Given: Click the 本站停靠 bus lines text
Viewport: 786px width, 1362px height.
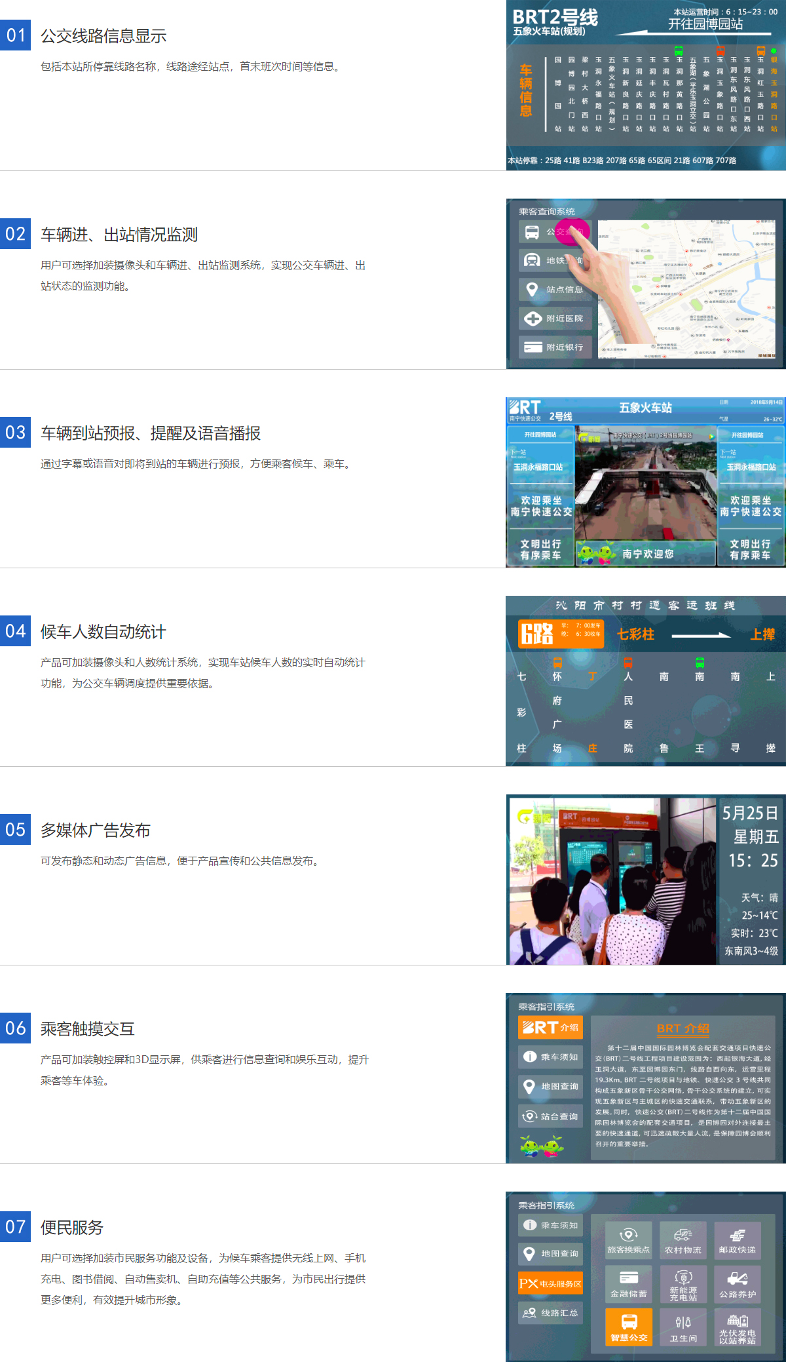Looking at the screenshot, I should (622, 161).
